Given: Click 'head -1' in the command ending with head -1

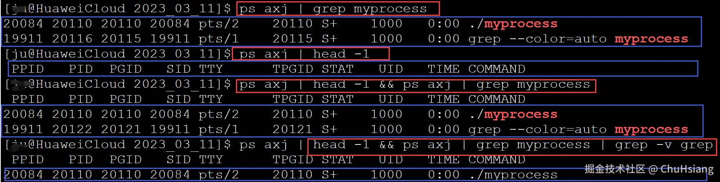Looking at the screenshot, I should coord(341,54).
